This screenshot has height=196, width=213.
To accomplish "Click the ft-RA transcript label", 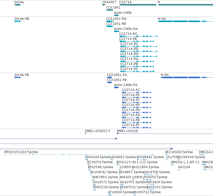I will tap(162, 19).
